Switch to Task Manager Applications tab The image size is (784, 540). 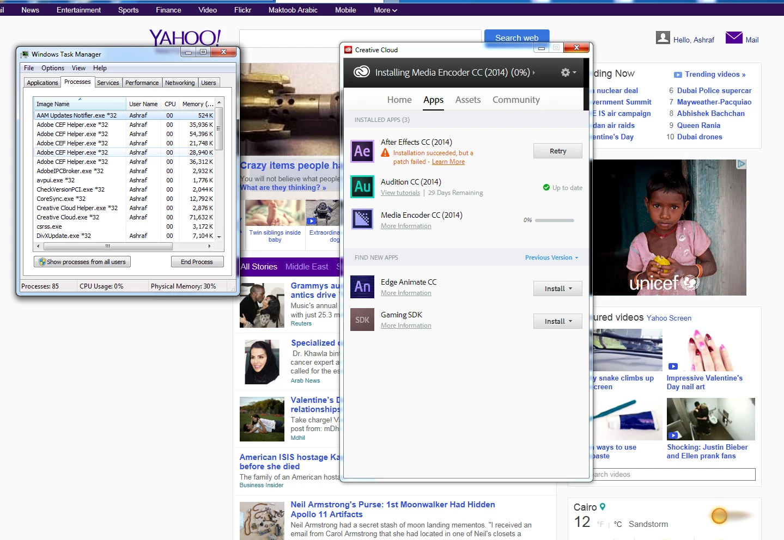coord(42,83)
